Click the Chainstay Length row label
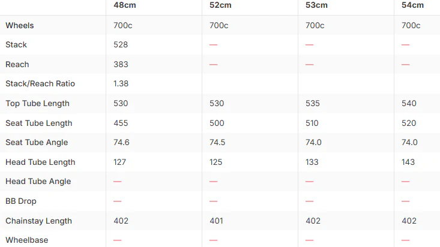The image size is (440, 247). (39, 221)
